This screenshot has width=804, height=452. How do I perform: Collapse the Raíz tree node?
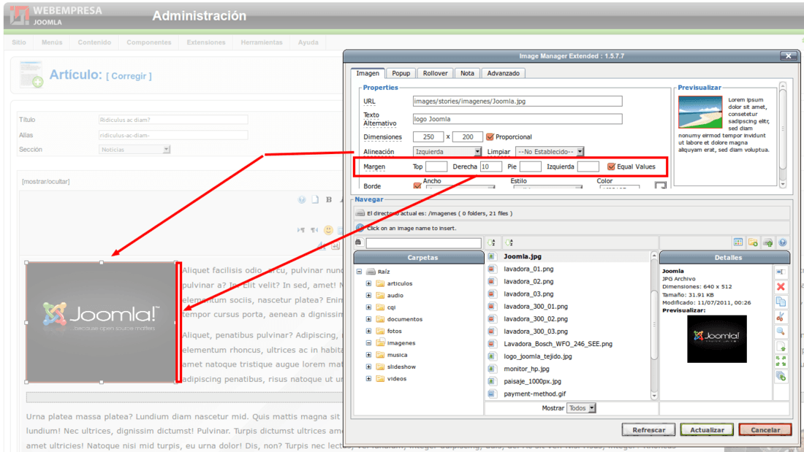pyautogui.click(x=359, y=272)
